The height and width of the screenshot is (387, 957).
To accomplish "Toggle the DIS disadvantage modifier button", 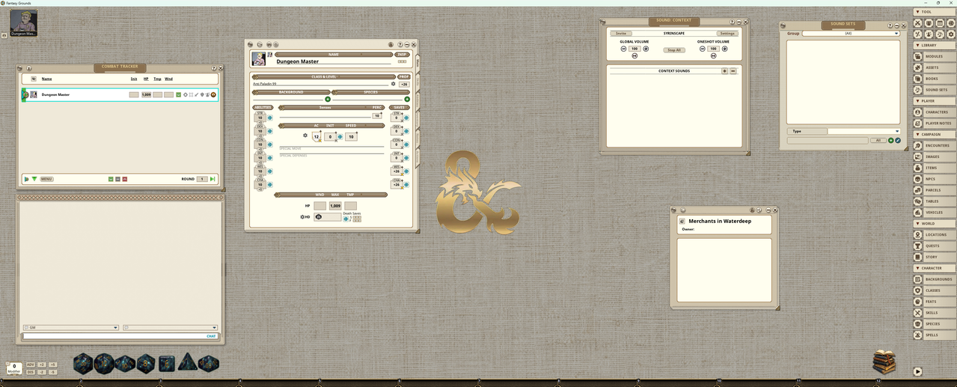I will pos(31,372).
